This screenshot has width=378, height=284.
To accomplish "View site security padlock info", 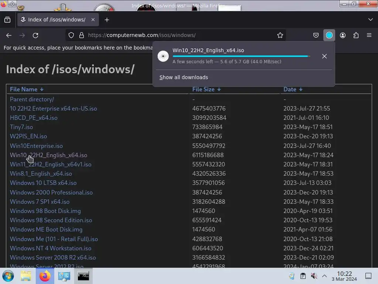I will [x=82, y=35].
